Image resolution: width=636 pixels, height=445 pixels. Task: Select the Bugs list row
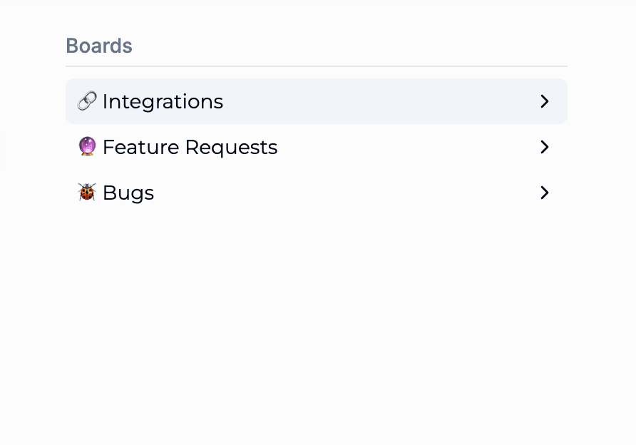(317, 193)
